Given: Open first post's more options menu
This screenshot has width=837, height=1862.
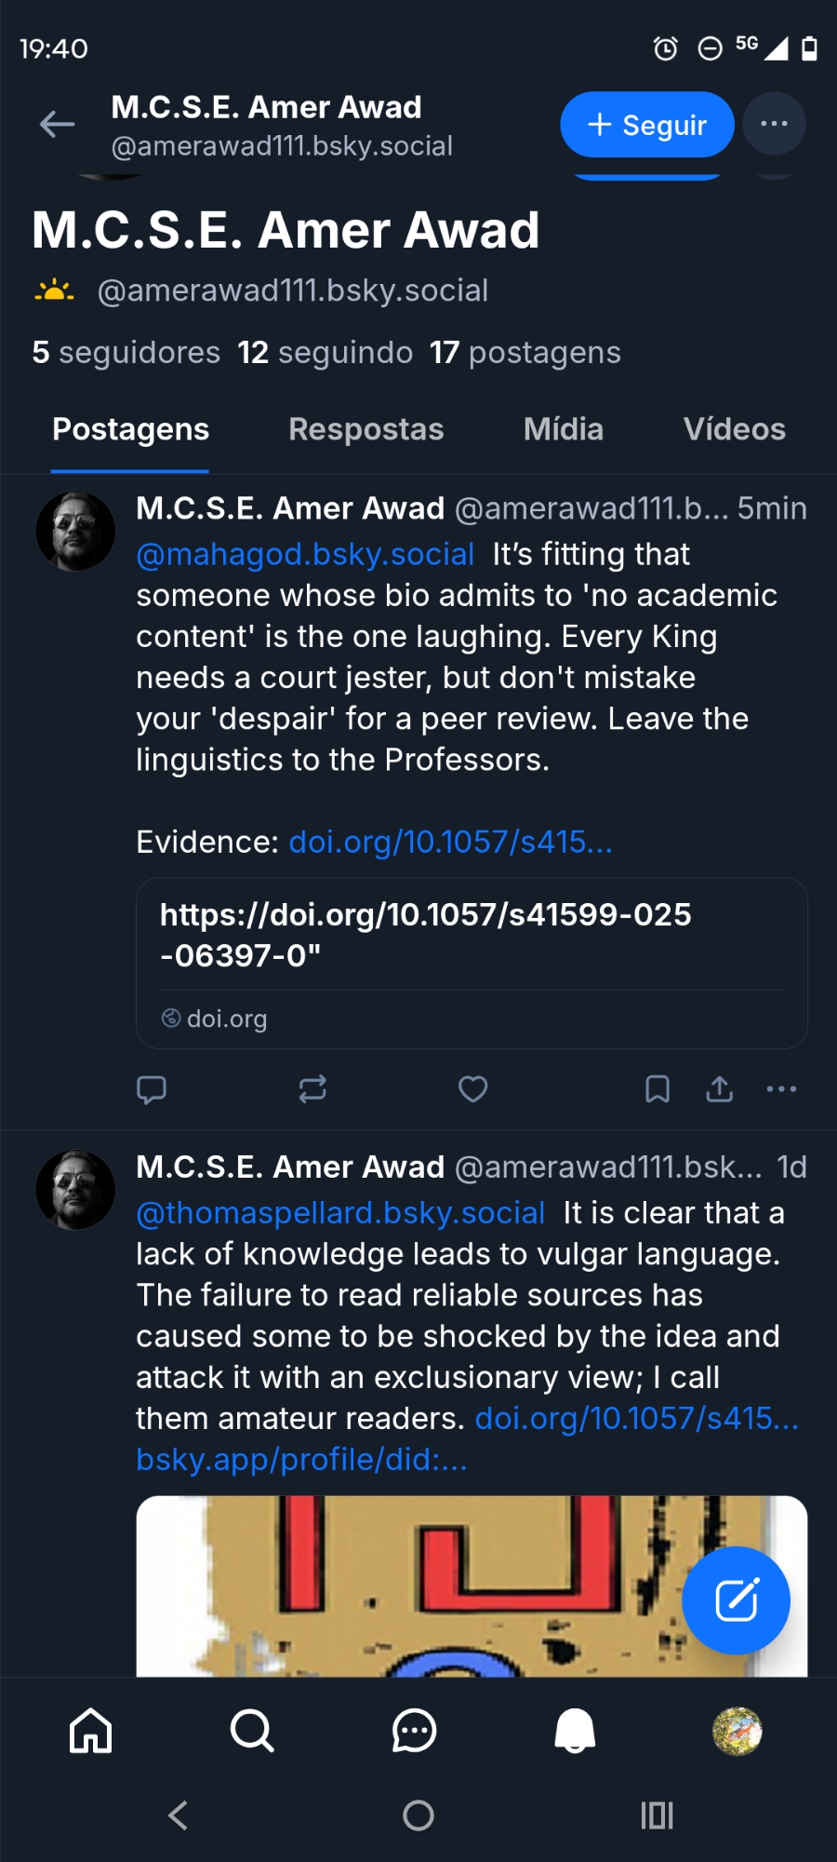Looking at the screenshot, I should coord(781,1089).
